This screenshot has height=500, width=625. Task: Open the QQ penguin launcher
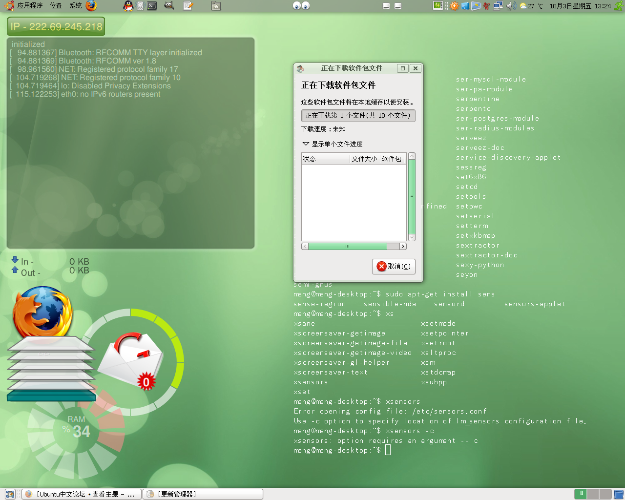pos(128,6)
